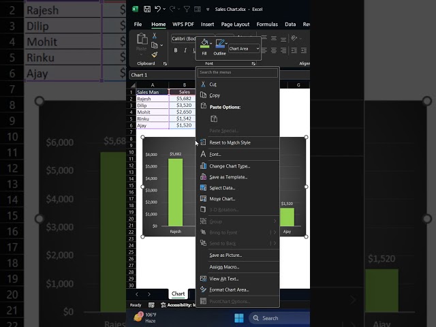This screenshot has width=436, height=327.
Task: Open the Fill color dropdown arrow
Action: (211, 44)
